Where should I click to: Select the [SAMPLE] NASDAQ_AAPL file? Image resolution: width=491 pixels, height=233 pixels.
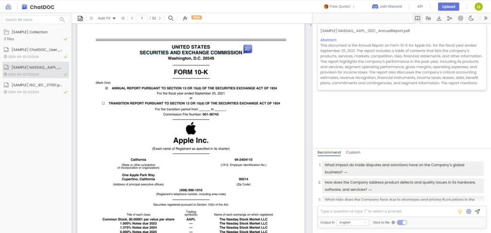pyautogui.click(x=35, y=70)
